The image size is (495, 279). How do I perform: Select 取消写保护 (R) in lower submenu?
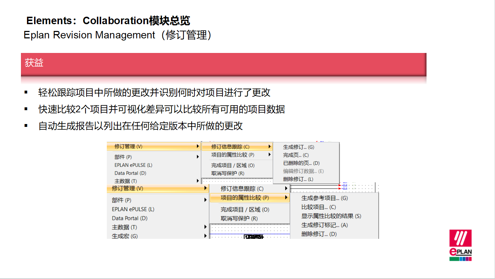coord(239,219)
